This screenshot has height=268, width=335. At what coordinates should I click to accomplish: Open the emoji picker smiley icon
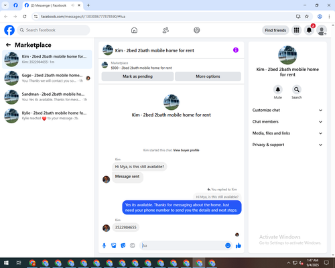click(228, 246)
